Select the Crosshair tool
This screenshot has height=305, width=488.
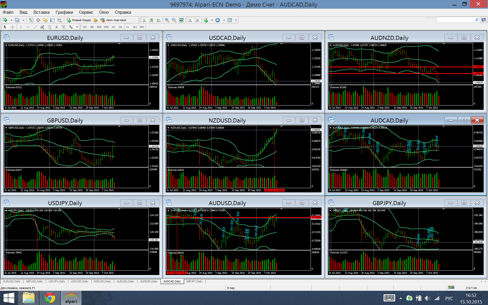coord(12,27)
